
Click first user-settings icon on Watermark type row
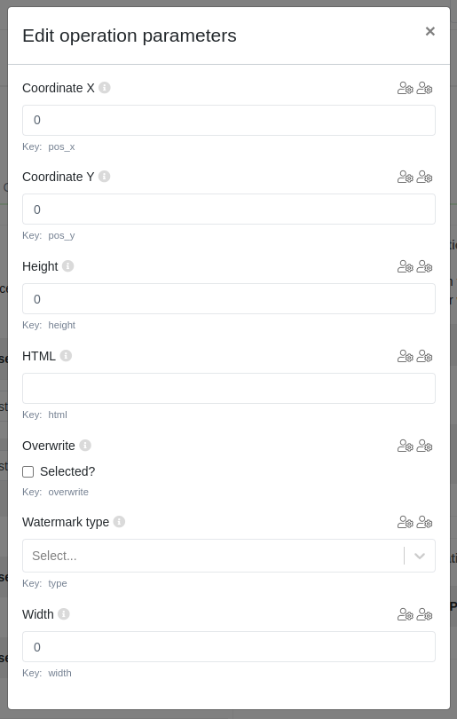coord(406,522)
